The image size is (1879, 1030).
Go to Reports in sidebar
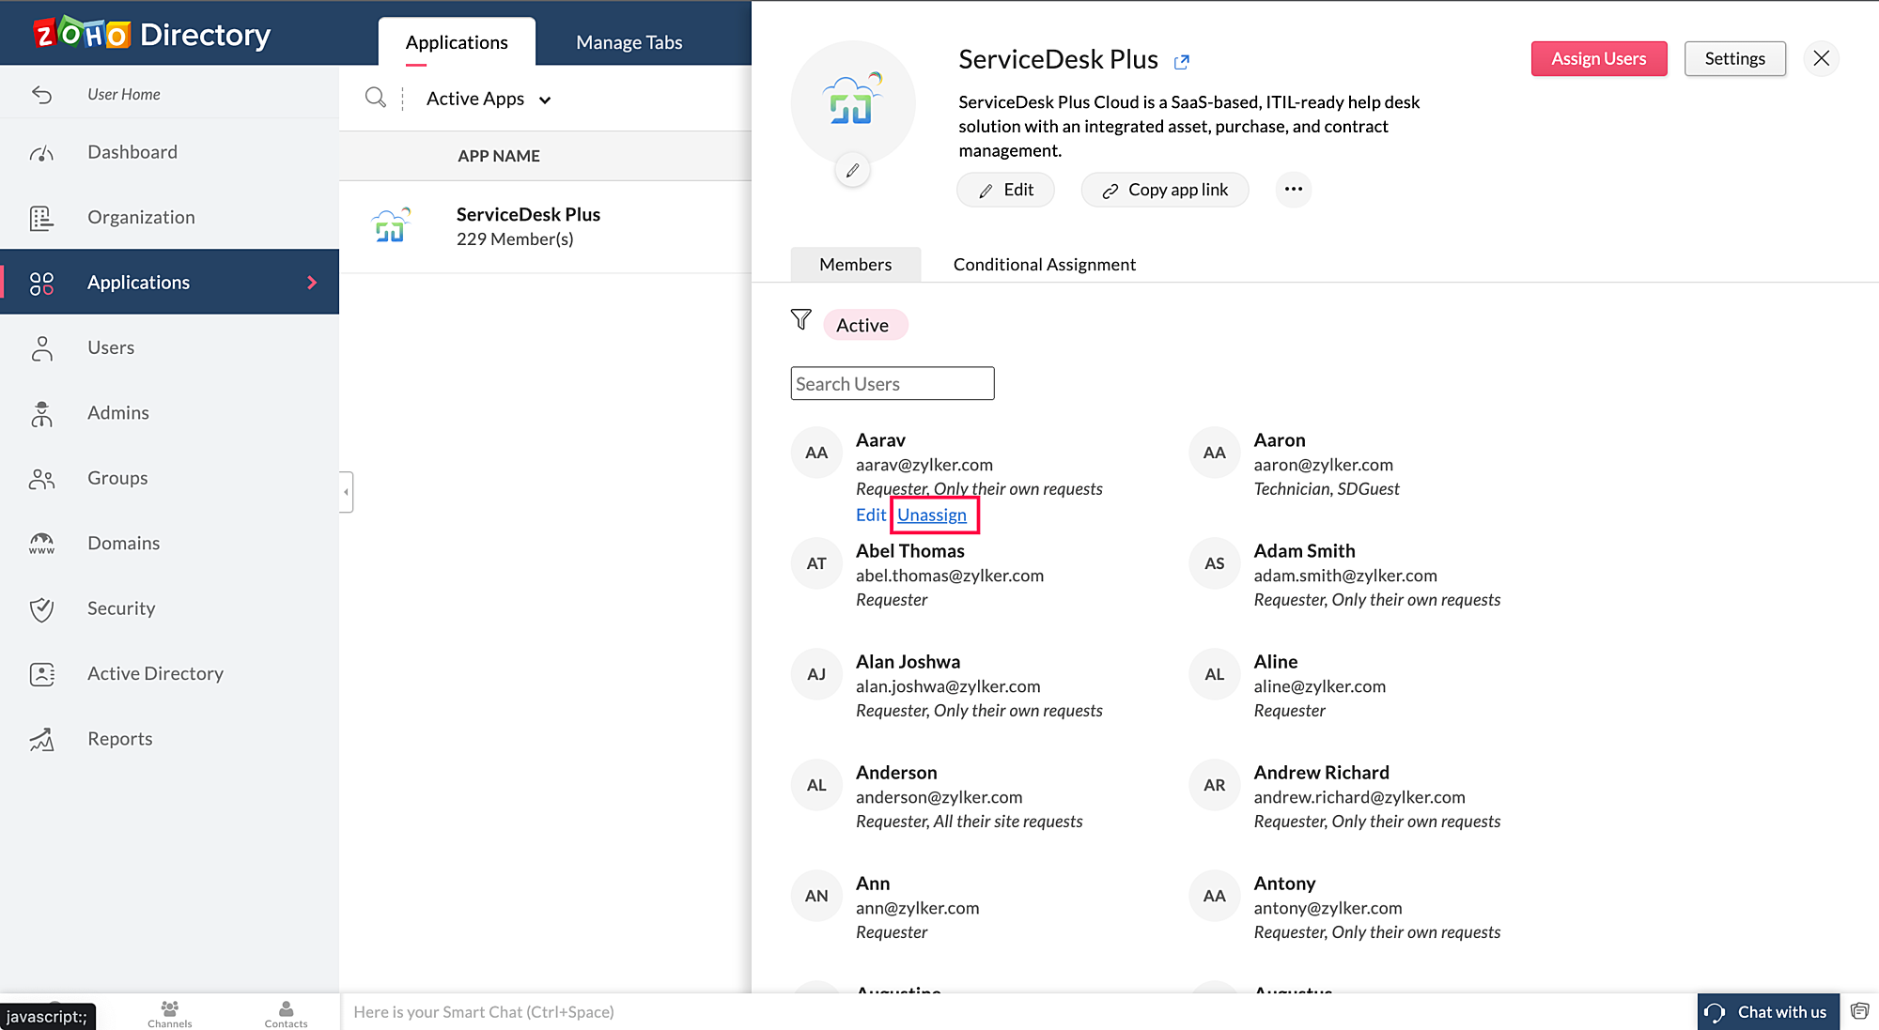tap(119, 739)
